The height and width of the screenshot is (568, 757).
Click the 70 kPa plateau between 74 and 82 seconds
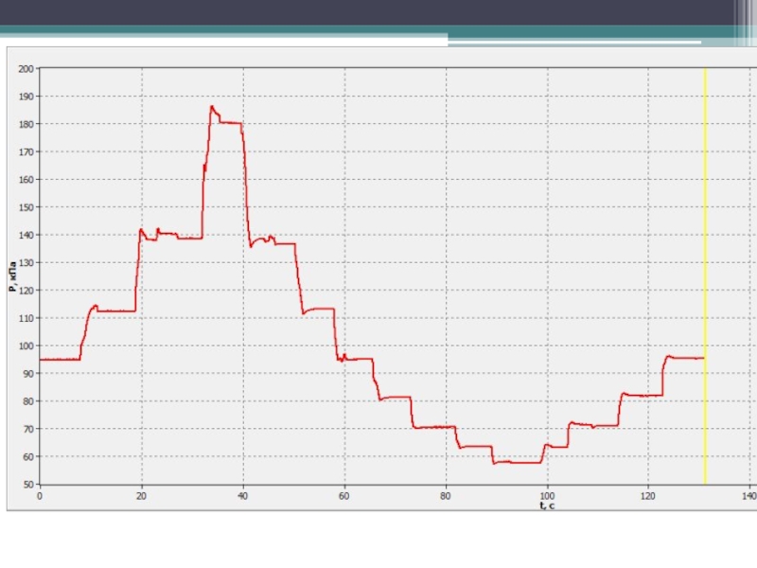(433, 427)
